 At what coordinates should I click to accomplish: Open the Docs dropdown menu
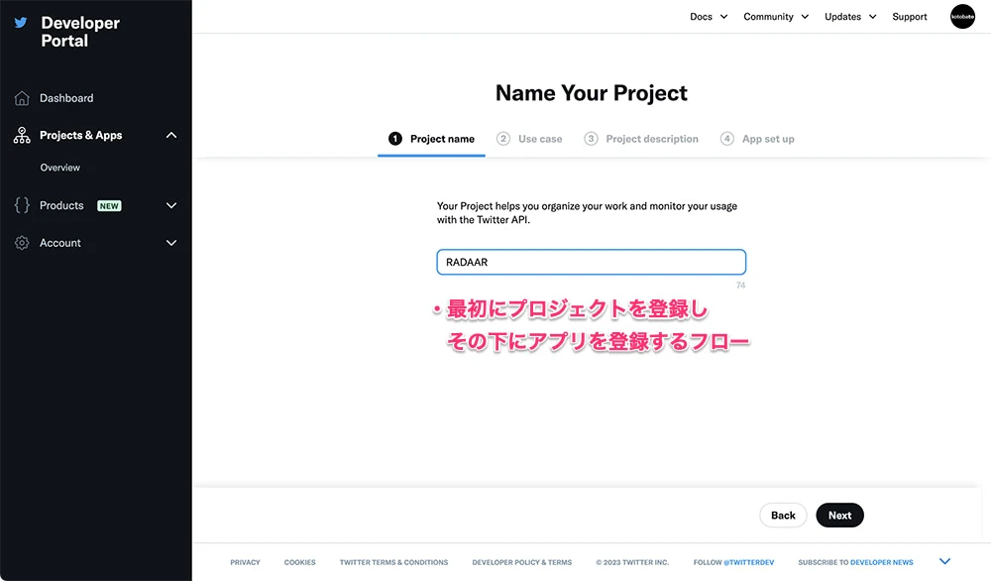point(709,17)
